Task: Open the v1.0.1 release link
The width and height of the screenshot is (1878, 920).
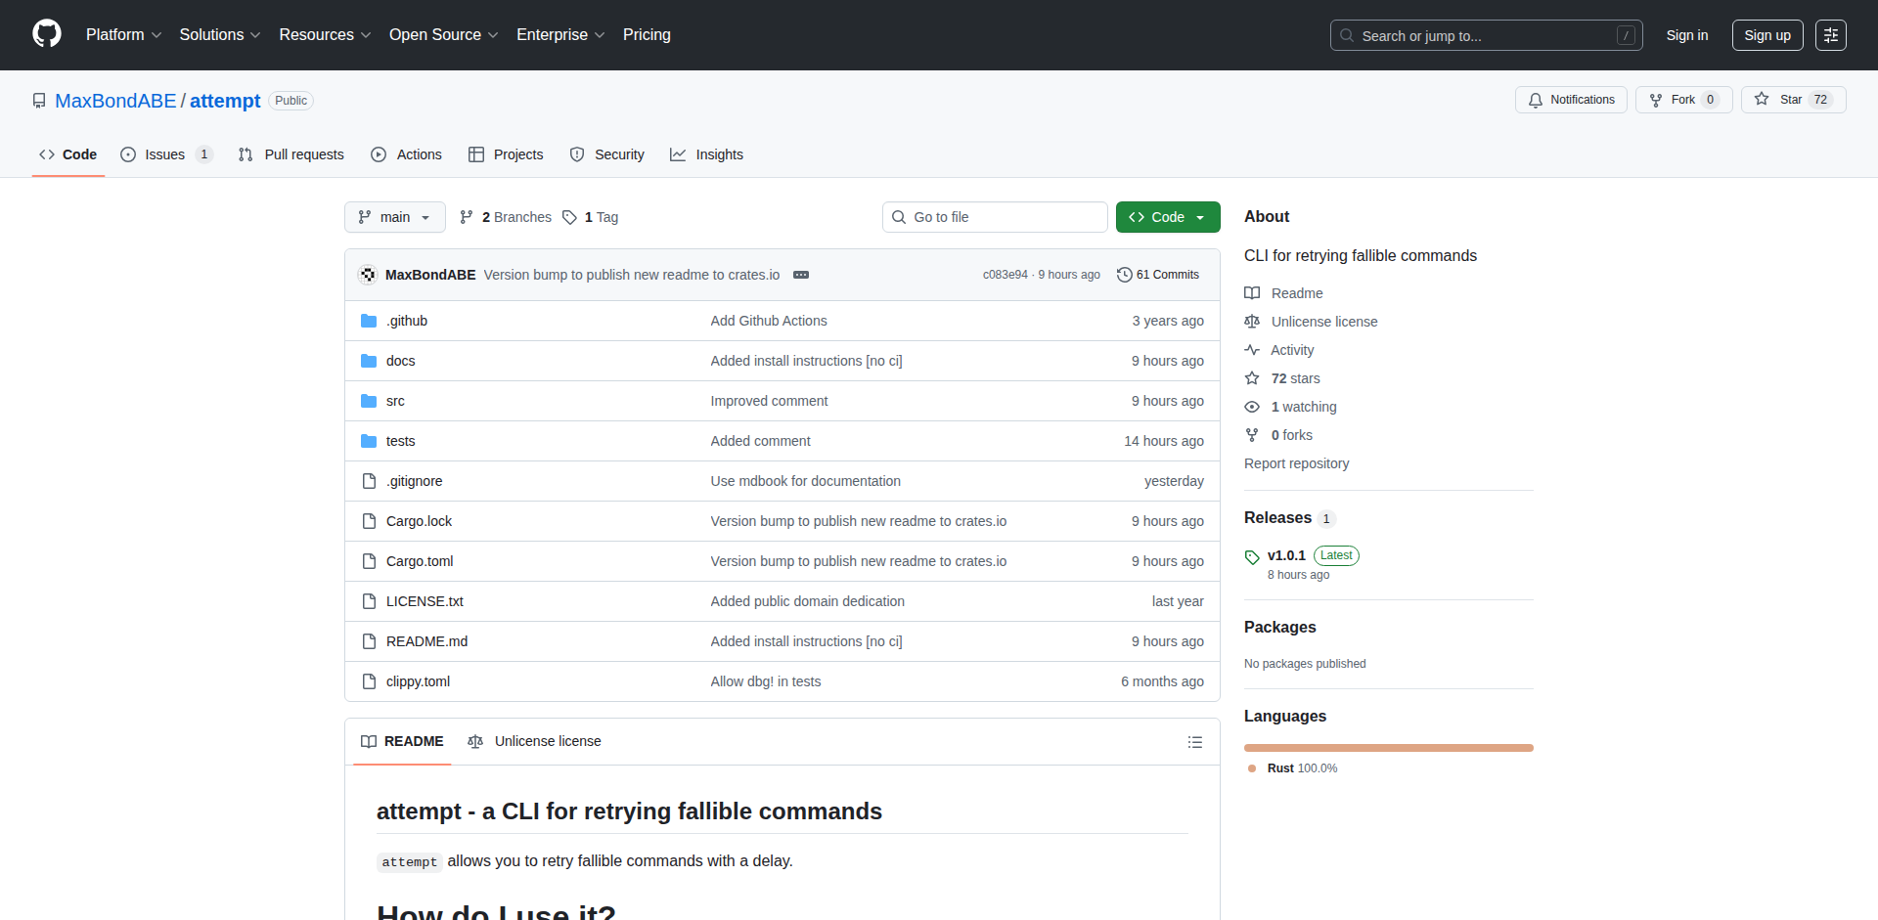Action: coord(1286,555)
